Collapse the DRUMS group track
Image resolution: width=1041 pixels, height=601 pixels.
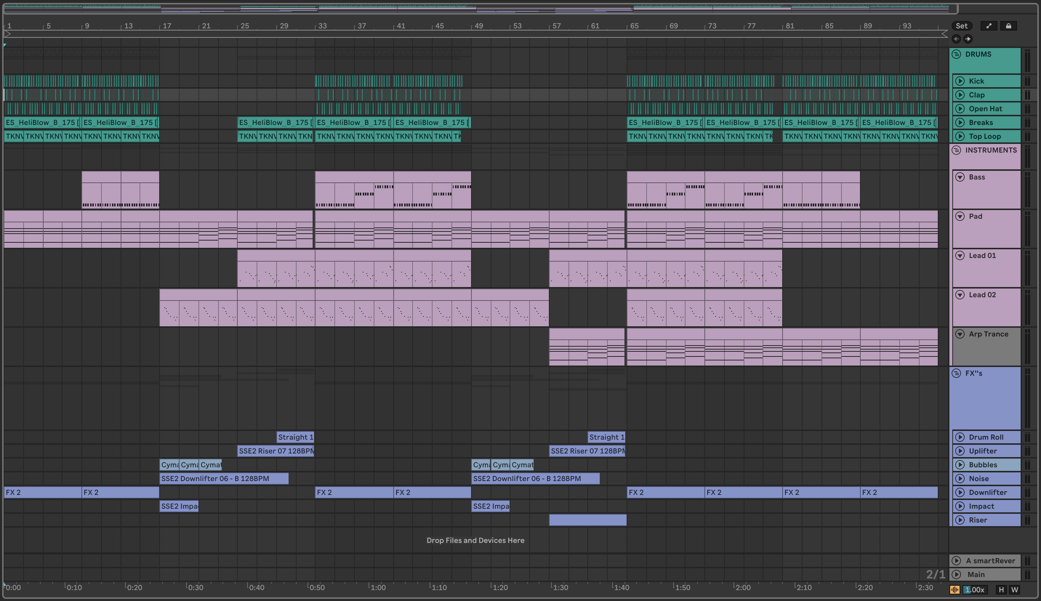click(956, 55)
